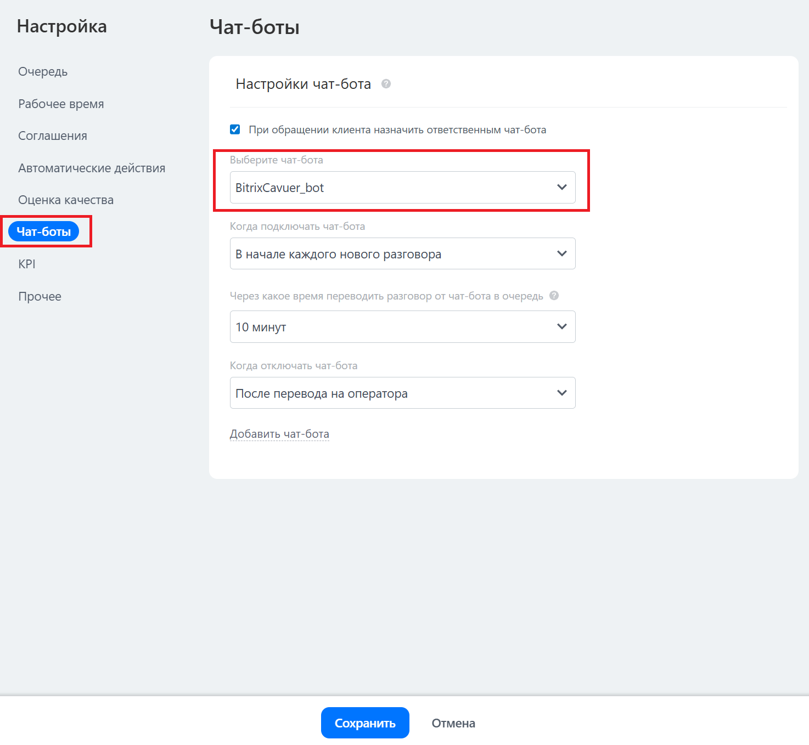Click help icon beside queue transfer time label
The height and width of the screenshot is (745, 809).
pyautogui.click(x=554, y=296)
